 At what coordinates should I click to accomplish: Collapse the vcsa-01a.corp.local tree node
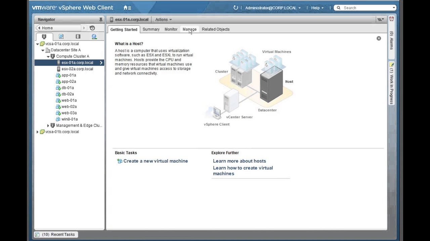[37, 44]
